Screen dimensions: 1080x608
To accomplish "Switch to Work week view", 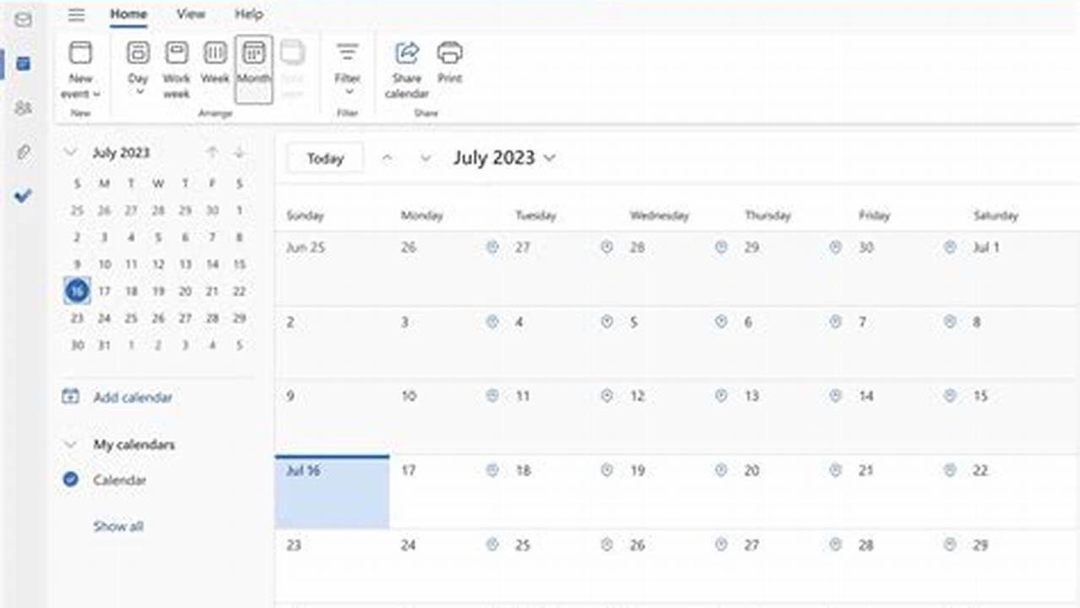I will tap(176, 66).
